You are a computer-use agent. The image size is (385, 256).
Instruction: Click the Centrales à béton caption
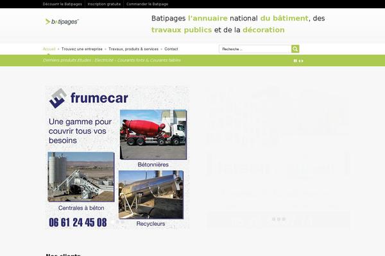81,208
